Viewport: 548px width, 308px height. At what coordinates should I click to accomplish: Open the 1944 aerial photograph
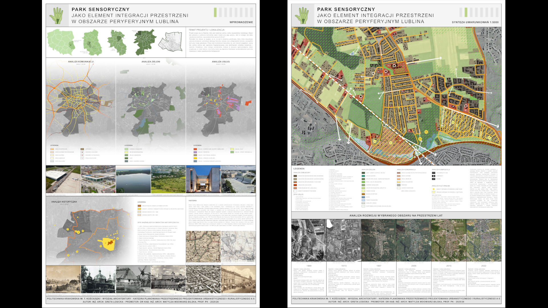coord(309,240)
